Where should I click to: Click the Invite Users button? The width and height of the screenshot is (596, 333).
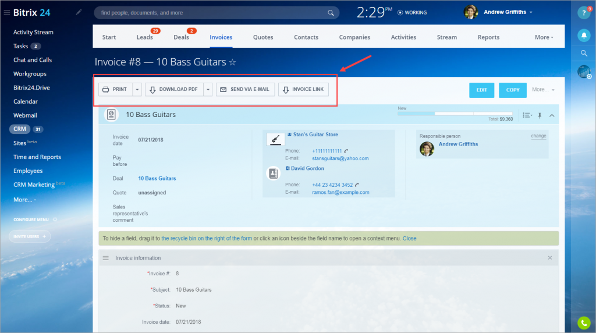tap(30, 236)
